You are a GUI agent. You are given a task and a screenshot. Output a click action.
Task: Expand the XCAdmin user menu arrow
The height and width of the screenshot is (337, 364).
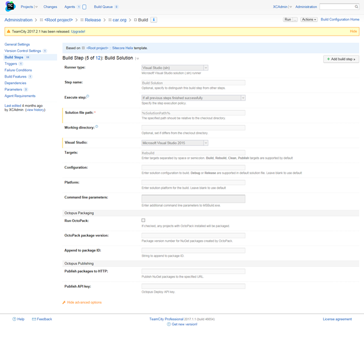(290, 7)
